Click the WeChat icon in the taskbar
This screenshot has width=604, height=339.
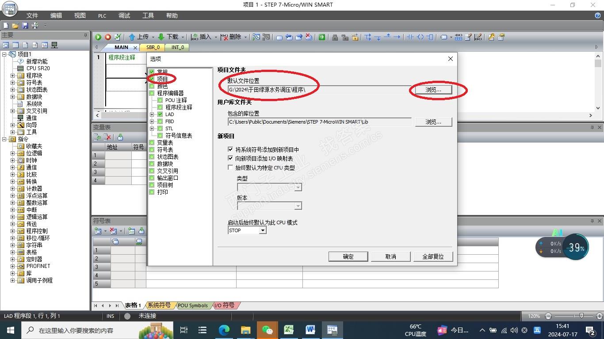pyautogui.click(x=267, y=330)
